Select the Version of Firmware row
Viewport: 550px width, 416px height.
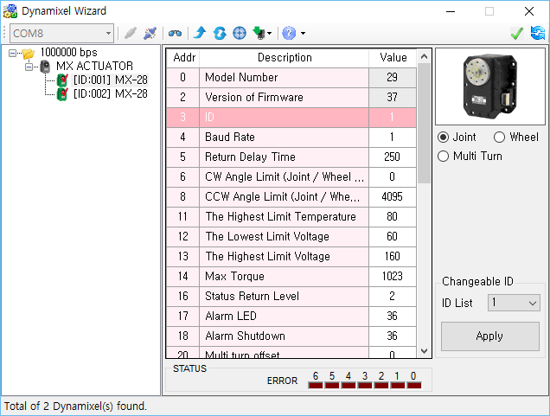coord(291,98)
